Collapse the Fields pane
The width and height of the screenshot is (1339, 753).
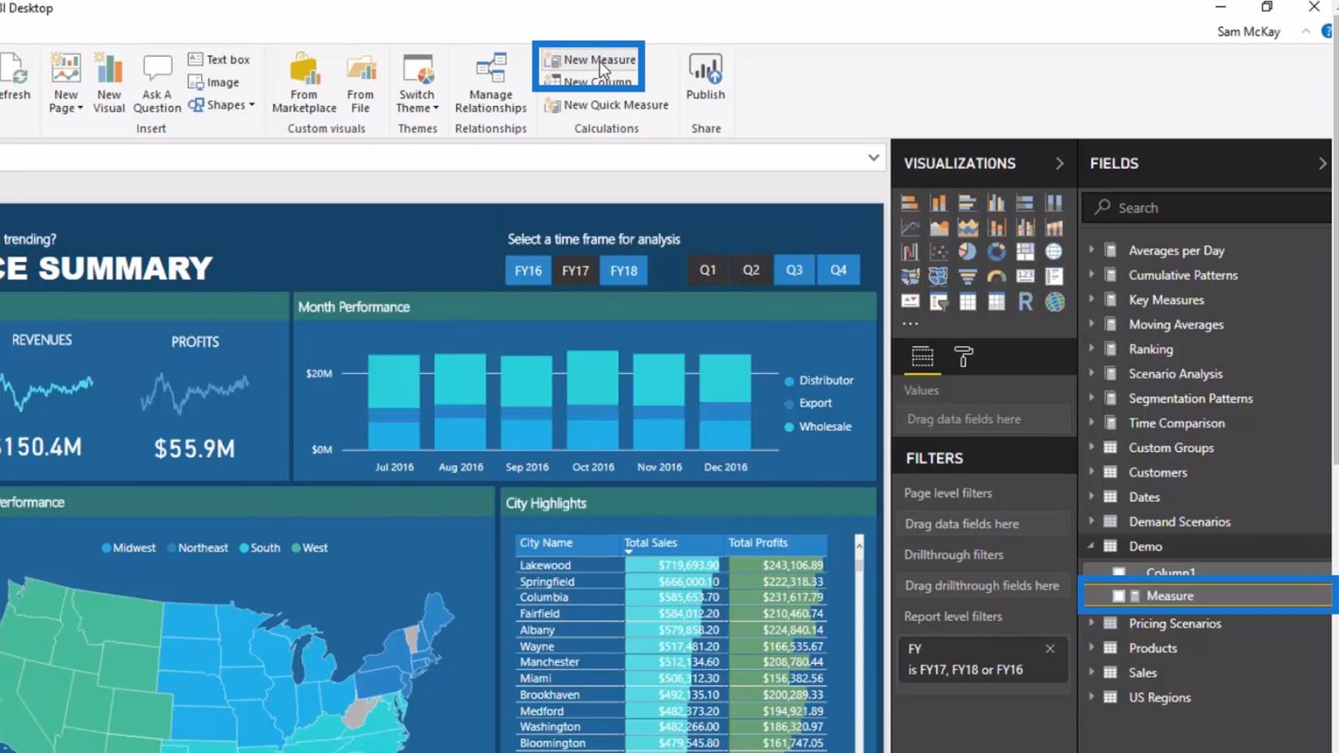(x=1322, y=163)
